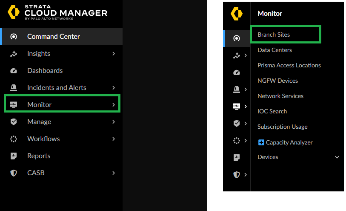Go to Prisma Access Locations

point(289,65)
